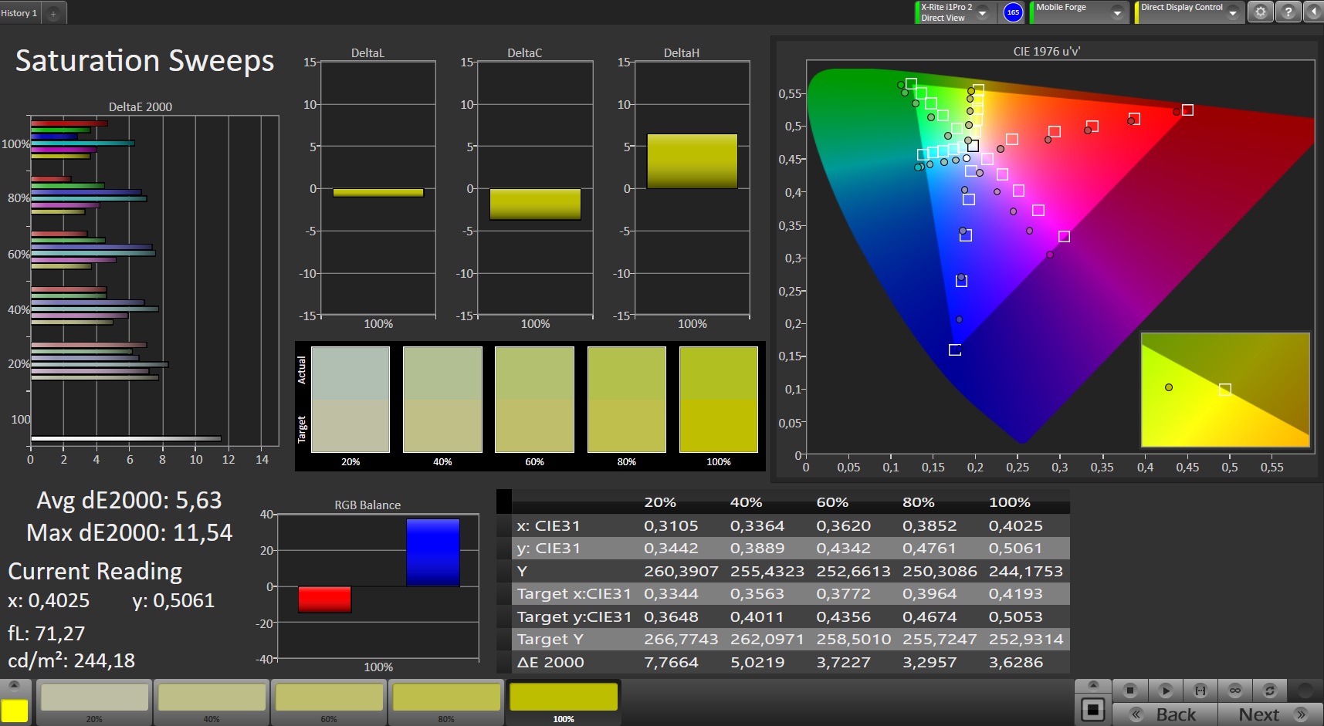Open settings with the gear icon
Image resolution: width=1324 pixels, height=726 pixels.
[1261, 12]
